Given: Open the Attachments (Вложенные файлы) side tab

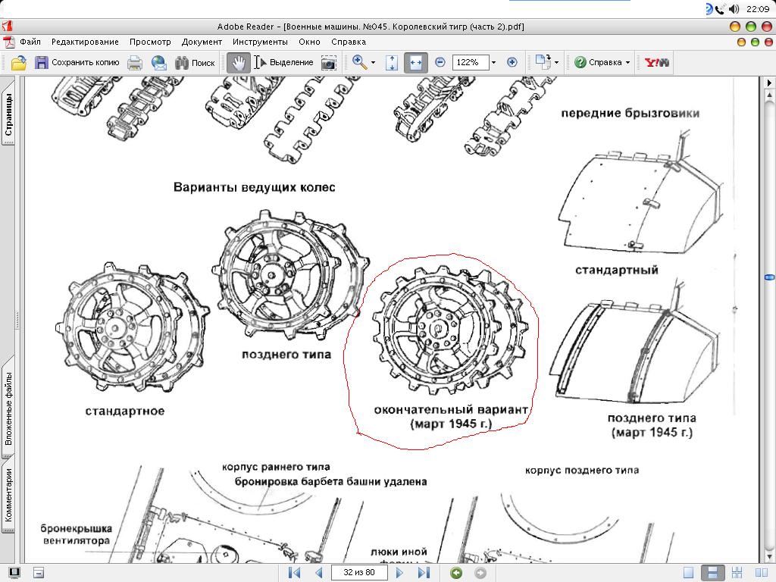Looking at the screenshot, I should (8, 408).
